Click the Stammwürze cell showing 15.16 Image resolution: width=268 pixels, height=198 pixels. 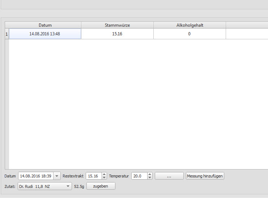117,34
